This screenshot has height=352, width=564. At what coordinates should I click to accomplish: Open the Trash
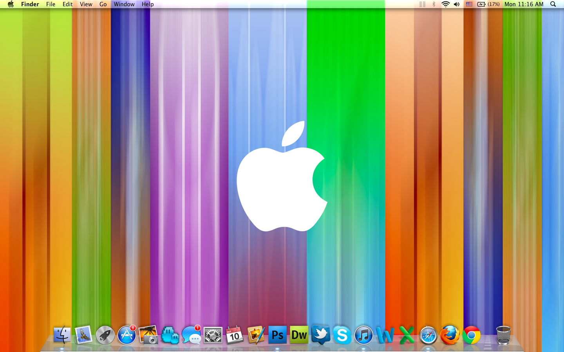click(503, 335)
